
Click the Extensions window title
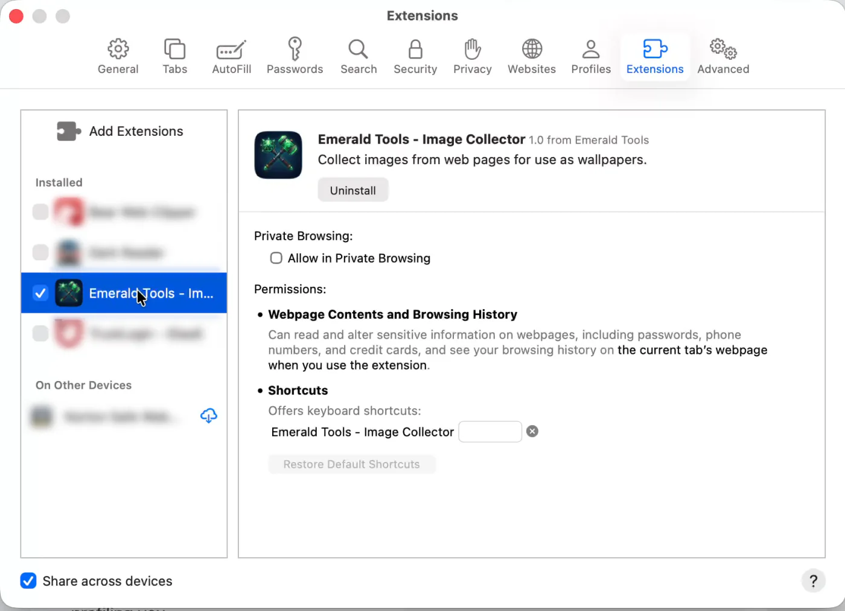coord(422,16)
